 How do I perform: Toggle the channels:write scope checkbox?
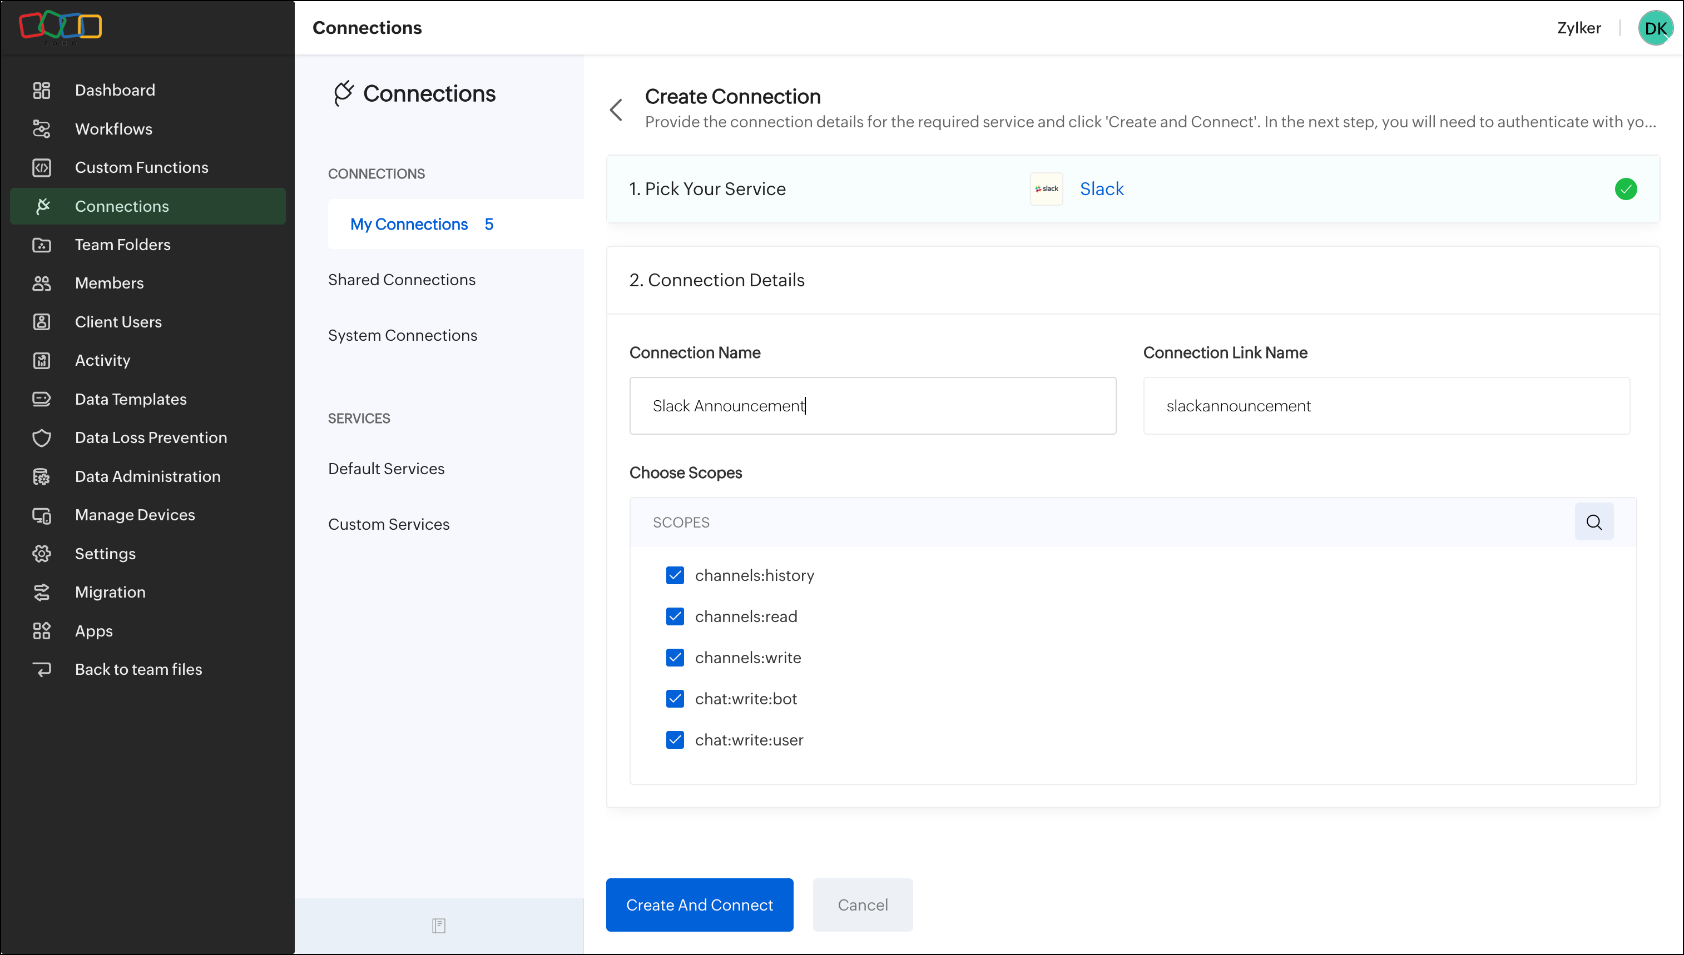pos(675,658)
